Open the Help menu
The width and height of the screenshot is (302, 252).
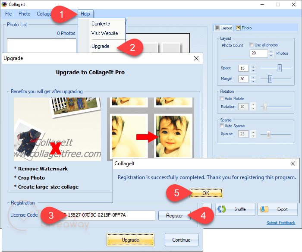(x=85, y=14)
